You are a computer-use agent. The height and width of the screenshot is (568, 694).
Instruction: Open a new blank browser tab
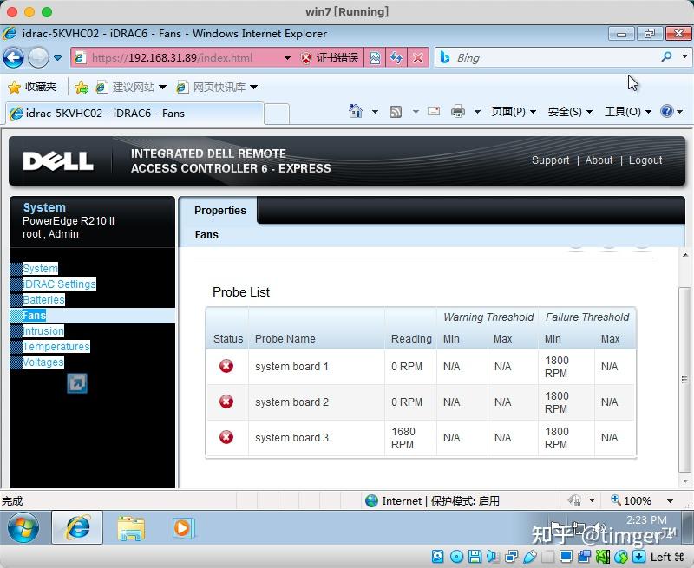[277, 114]
